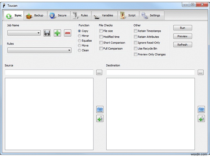
Task: Open the Rules dropdown
Action: 70,50
